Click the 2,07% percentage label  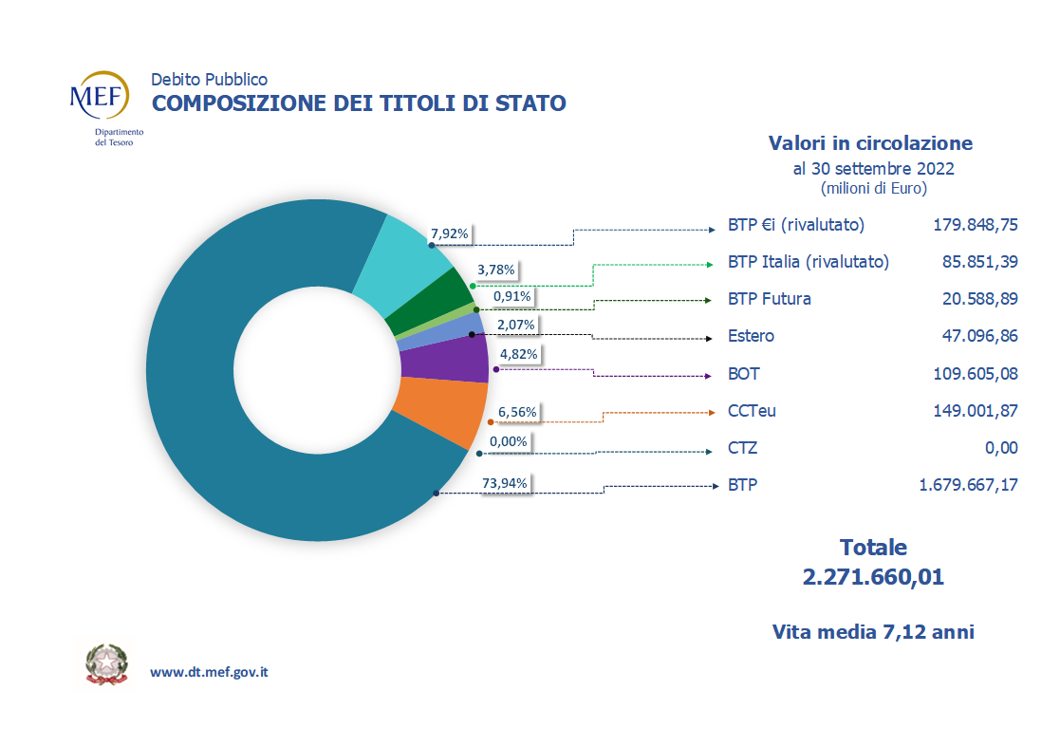coord(516,325)
